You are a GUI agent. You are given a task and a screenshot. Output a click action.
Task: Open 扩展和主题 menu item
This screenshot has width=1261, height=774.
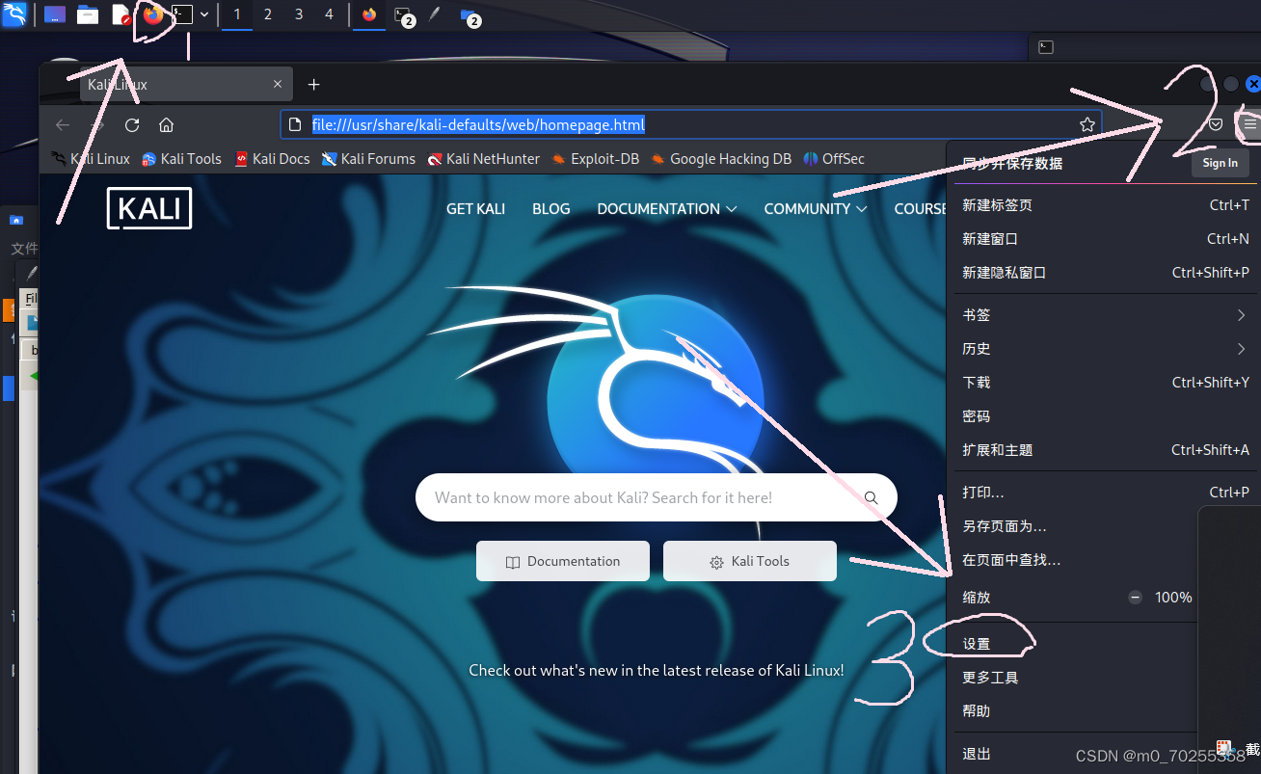(1106, 450)
